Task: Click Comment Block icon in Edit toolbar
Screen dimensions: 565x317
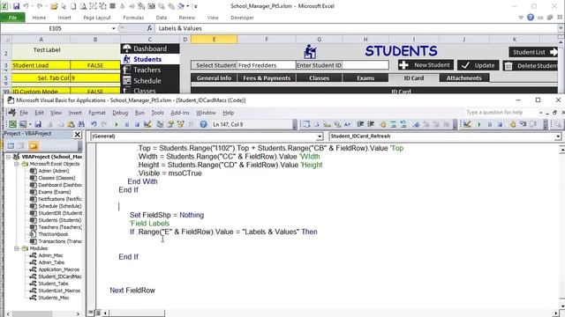Action: [x=393, y=124]
